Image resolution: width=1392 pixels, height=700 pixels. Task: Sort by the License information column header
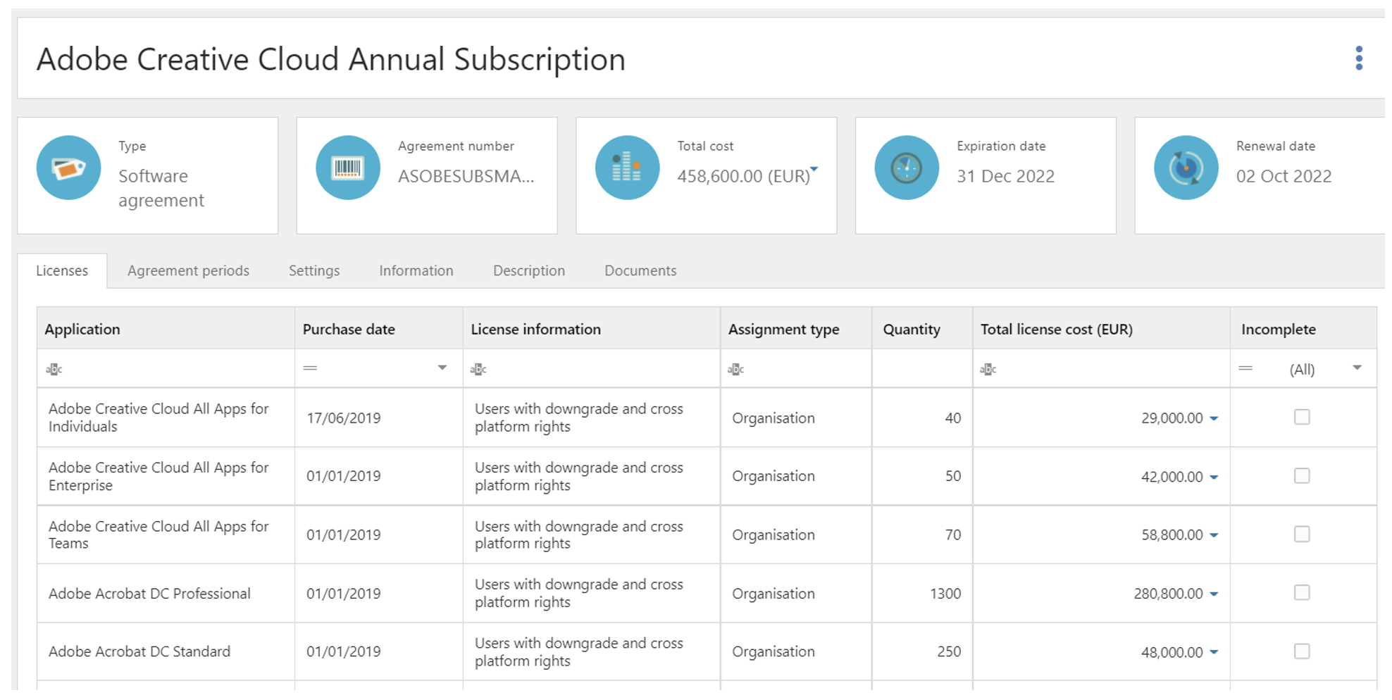pyautogui.click(x=592, y=329)
